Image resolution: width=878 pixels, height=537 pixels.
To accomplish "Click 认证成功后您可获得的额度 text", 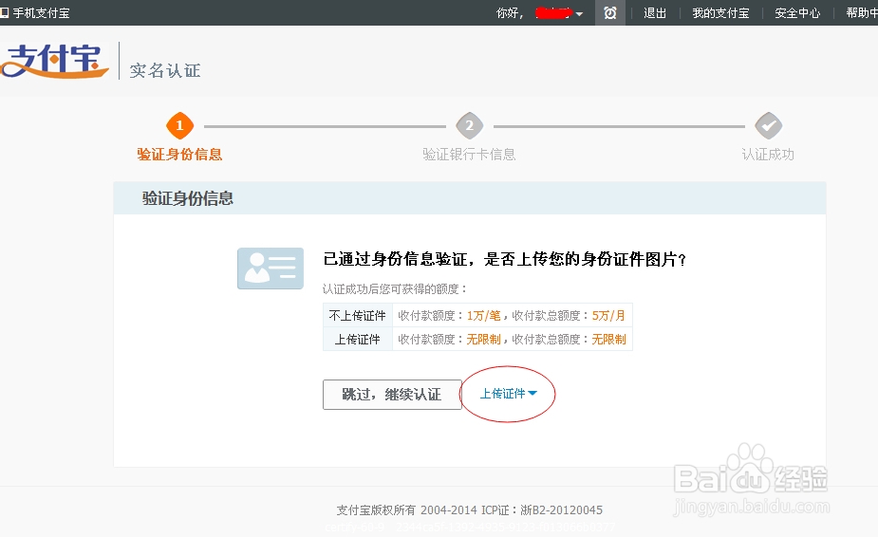I will 395,289.
